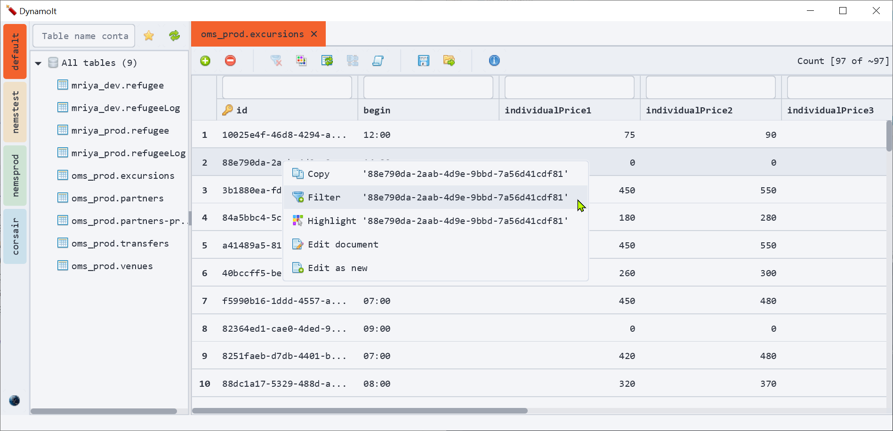
Task: Open the mriya_dev.refugeeLog table
Action: (126, 108)
